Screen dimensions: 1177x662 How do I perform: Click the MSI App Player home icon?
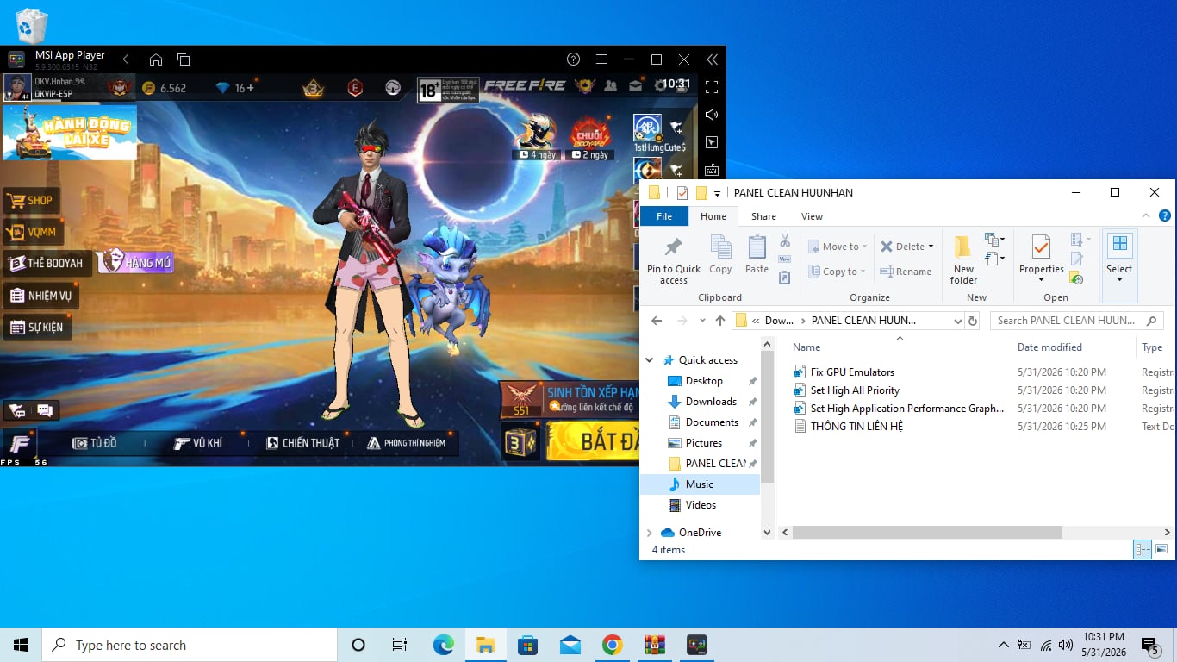click(156, 59)
